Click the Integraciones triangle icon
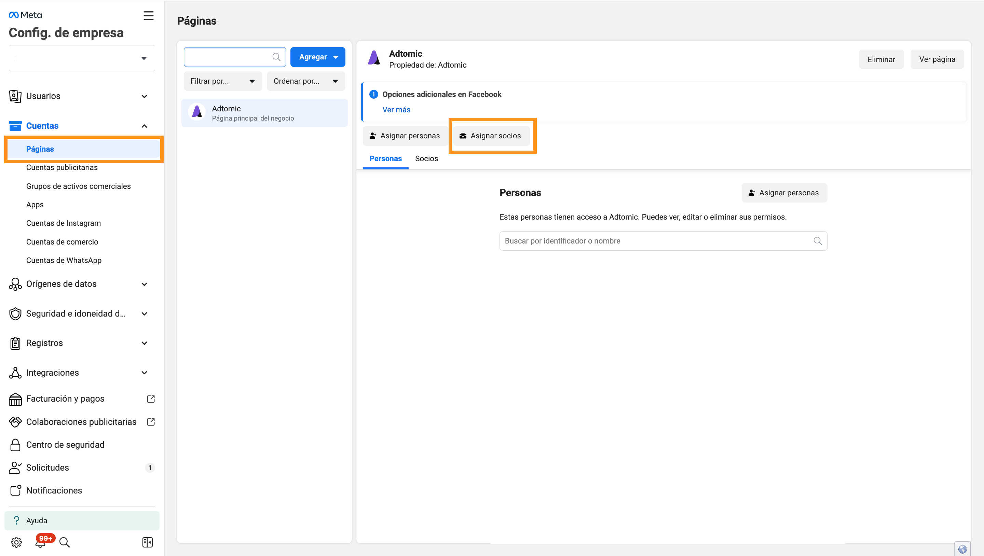The width and height of the screenshot is (984, 556). point(15,373)
